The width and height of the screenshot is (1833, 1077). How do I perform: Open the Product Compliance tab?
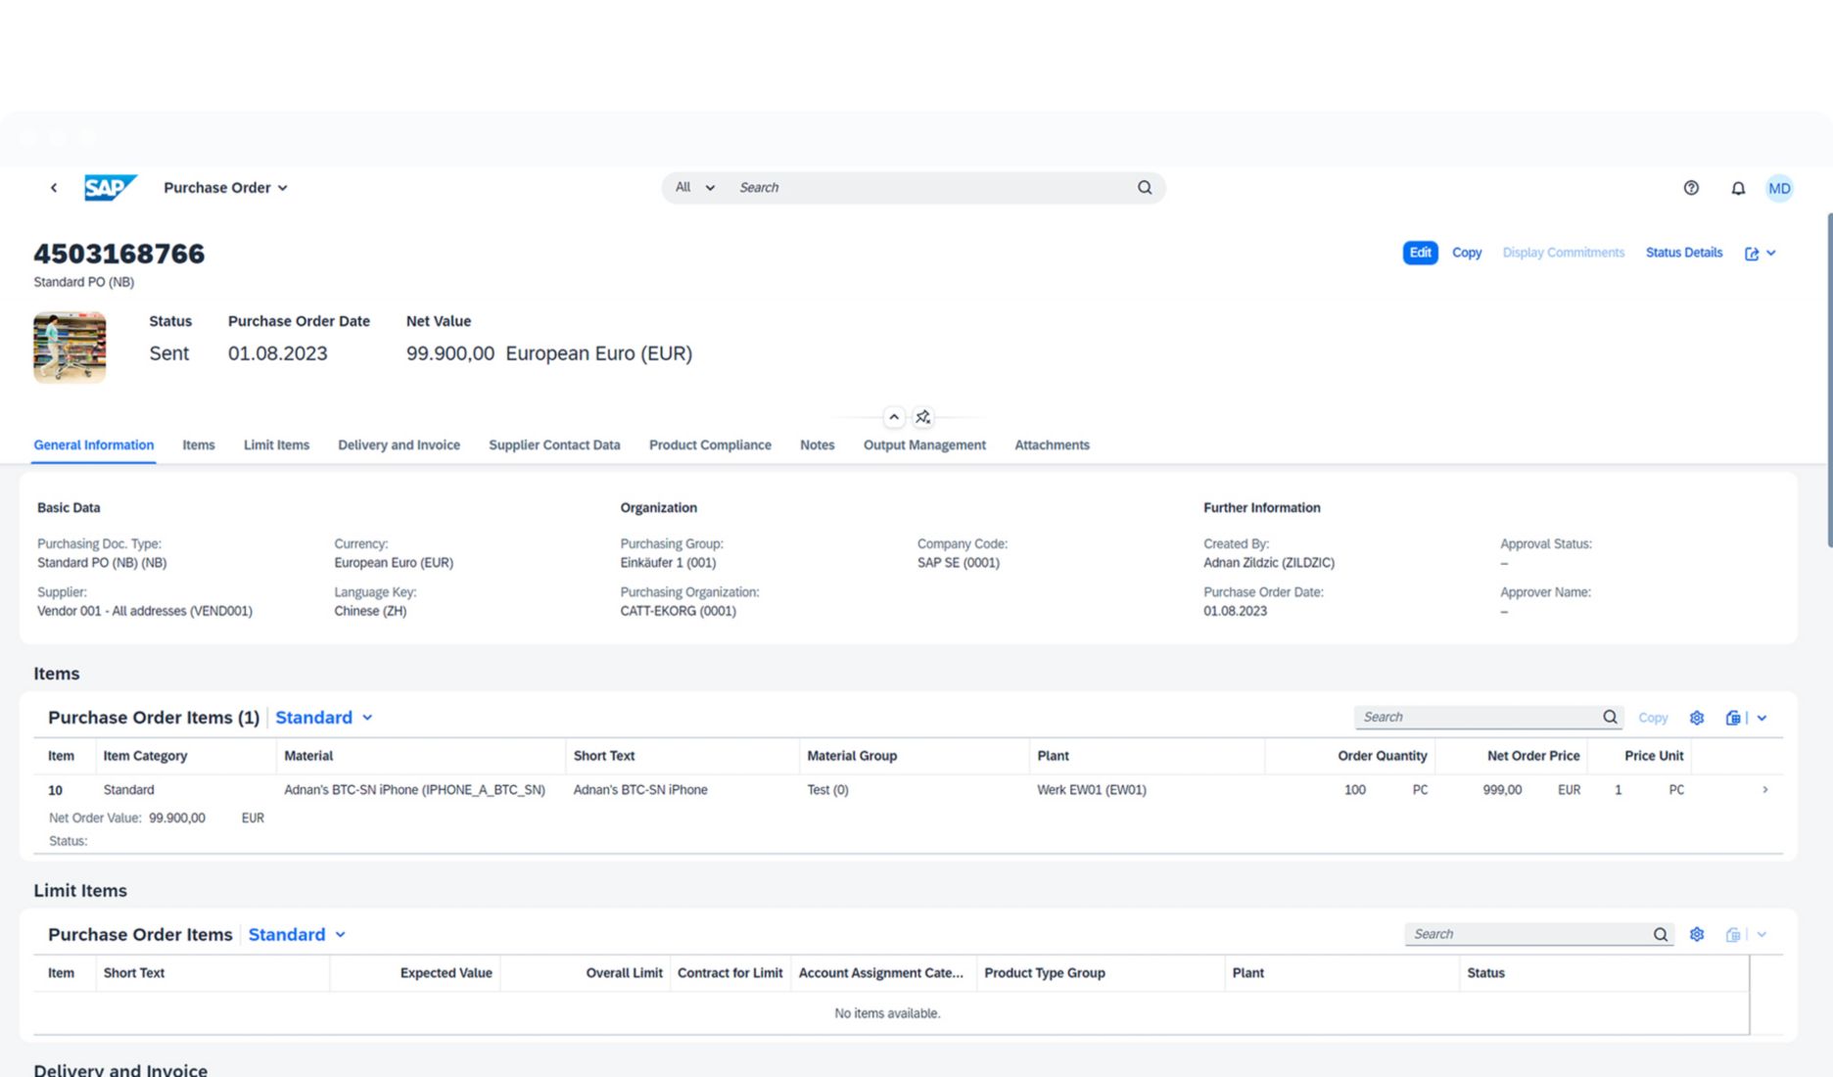click(x=710, y=445)
